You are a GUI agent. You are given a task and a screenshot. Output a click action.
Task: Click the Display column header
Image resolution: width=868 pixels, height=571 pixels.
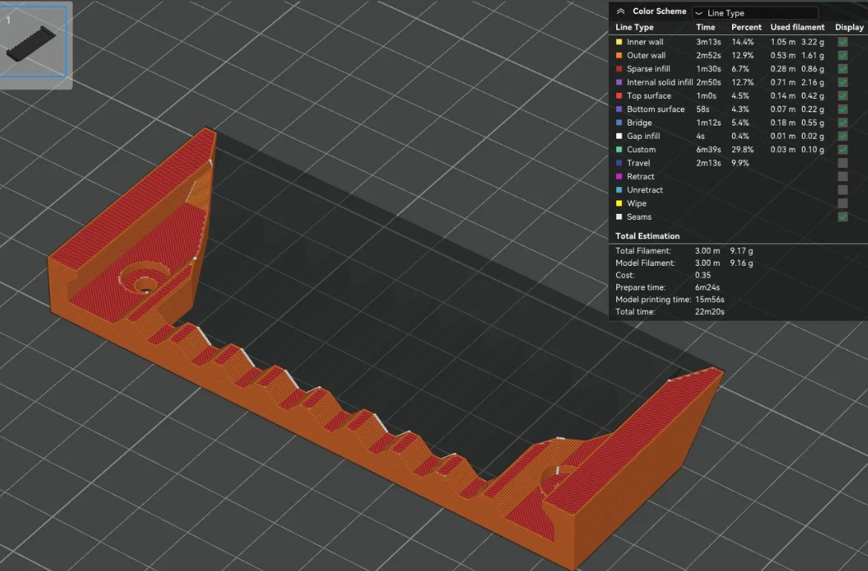click(849, 27)
